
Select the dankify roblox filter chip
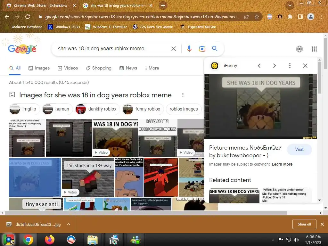click(x=97, y=109)
